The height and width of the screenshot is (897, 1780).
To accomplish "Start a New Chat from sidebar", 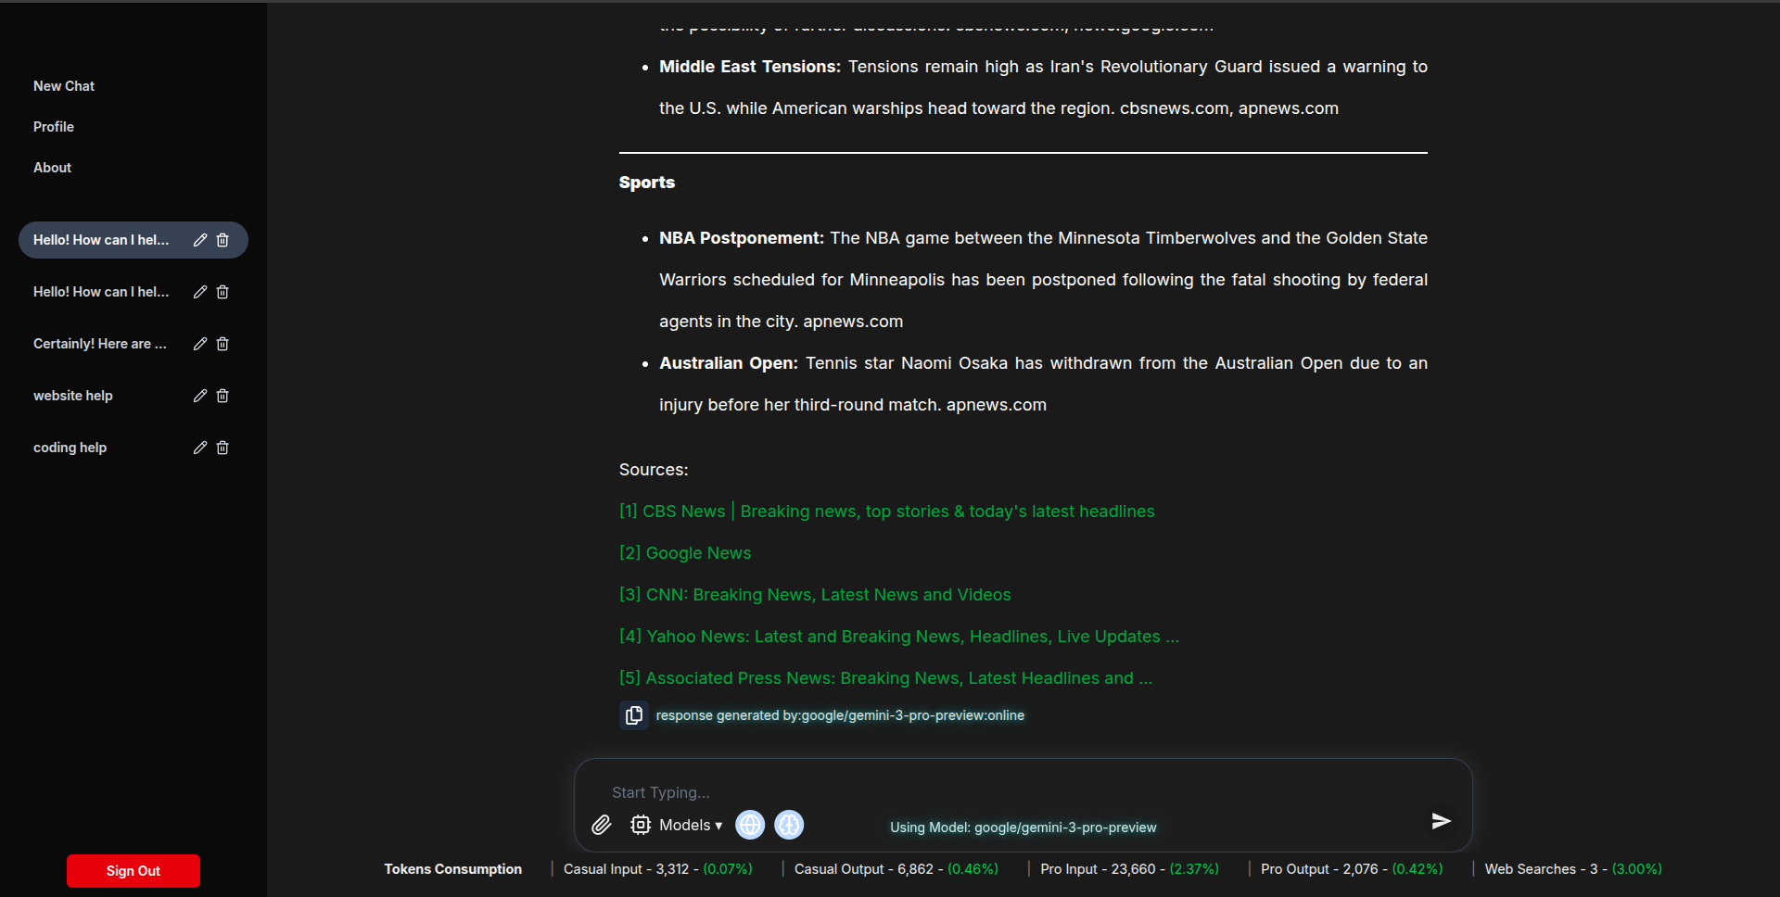I will [64, 86].
